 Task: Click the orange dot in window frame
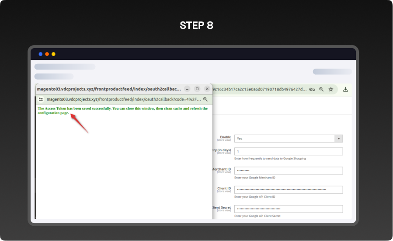coord(47,54)
